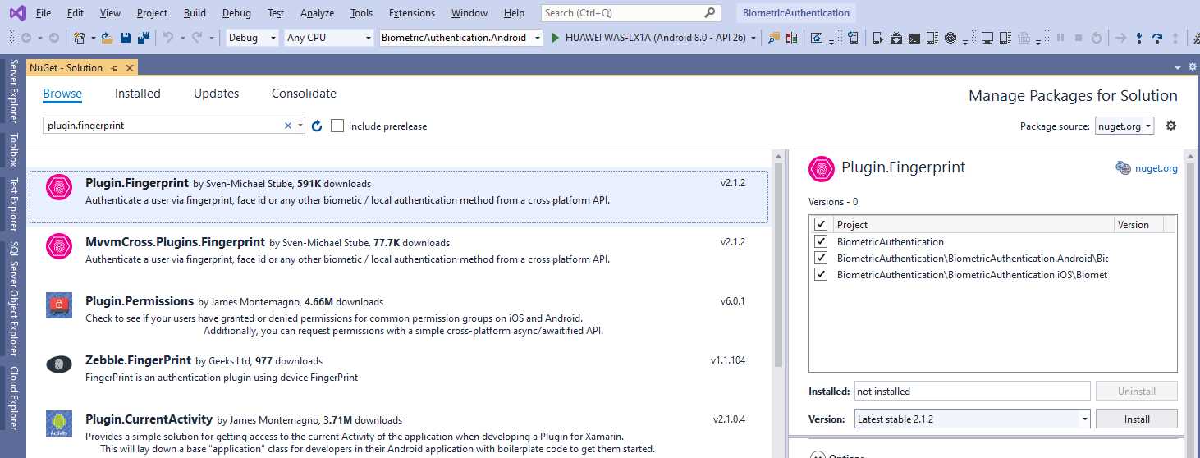This screenshot has width=1200, height=458.
Task: Select the Plugin.Fingerprint package row
Action: click(399, 197)
